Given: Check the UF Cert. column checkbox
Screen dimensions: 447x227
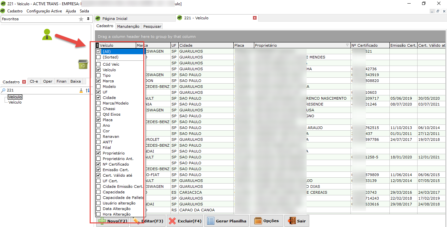Looking at the screenshot, I should coord(98,181).
